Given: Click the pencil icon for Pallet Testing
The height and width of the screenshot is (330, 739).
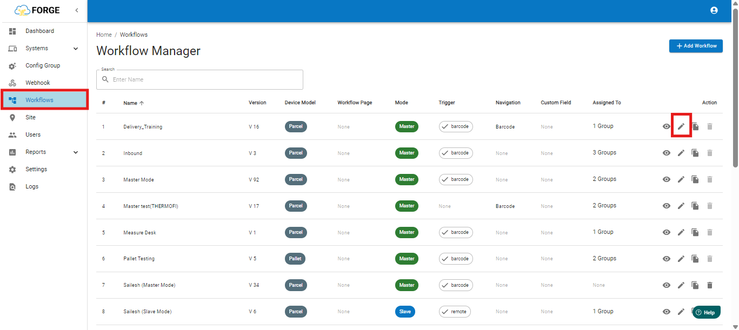Looking at the screenshot, I should coord(681,259).
